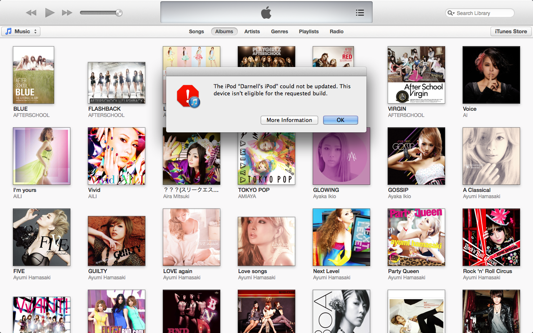Open the Party Queen album cover
Screen dimensions: 533x333
[x=416, y=237]
